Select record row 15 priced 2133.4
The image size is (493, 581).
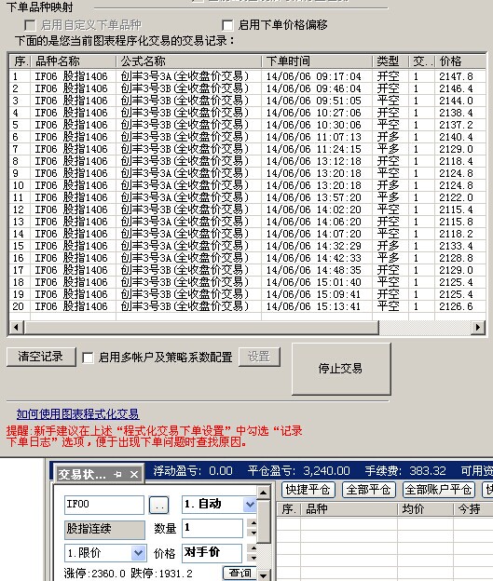[x=247, y=246]
